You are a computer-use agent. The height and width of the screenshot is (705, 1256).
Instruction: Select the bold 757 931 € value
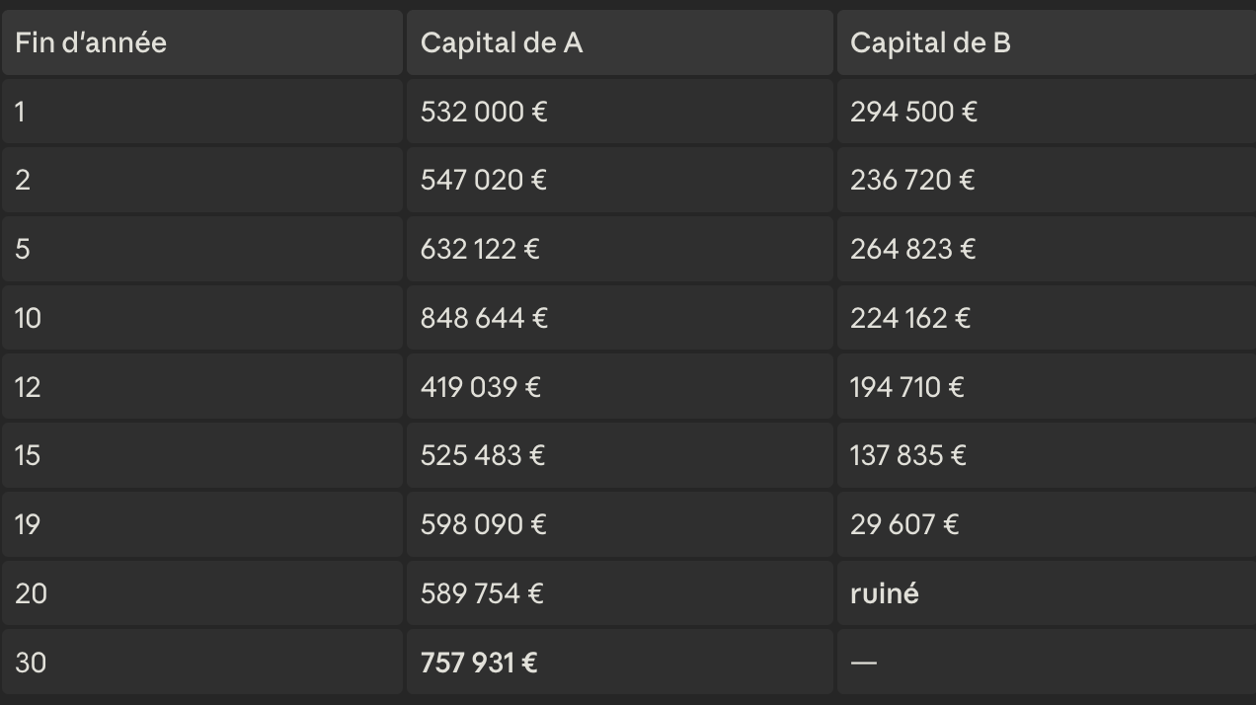[479, 663]
